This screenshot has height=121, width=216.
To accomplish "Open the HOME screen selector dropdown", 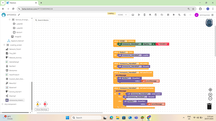I will click(x=122, y=15).
